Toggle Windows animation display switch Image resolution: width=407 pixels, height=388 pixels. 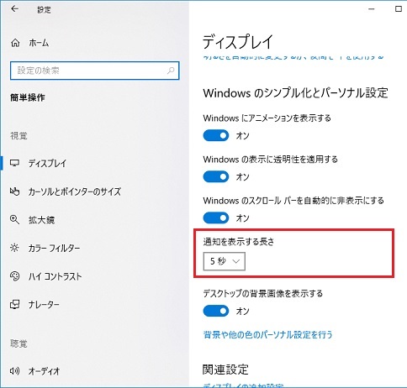tap(216, 135)
